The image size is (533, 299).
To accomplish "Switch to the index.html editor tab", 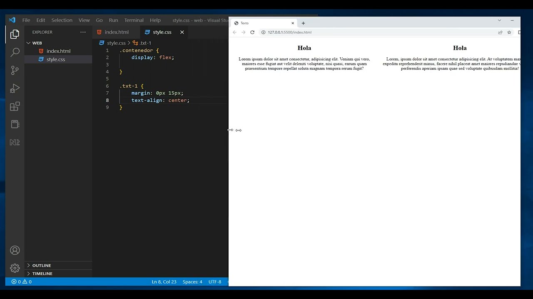I will [x=116, y=32].
